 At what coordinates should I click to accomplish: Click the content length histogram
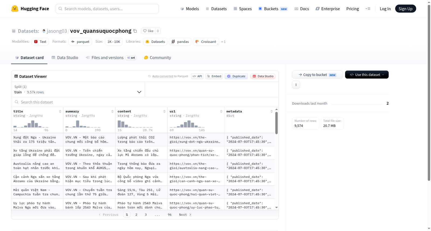135,124
